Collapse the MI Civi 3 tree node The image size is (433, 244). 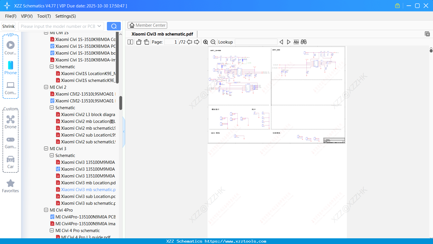(46, 148)
